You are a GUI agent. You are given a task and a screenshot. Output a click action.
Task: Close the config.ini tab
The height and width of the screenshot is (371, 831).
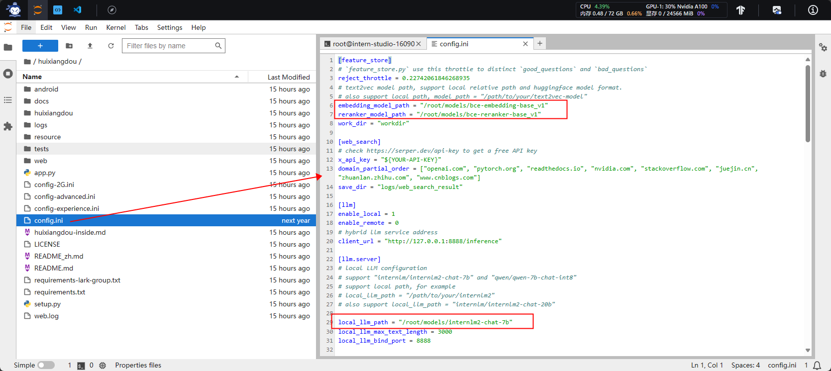point(525,44)
